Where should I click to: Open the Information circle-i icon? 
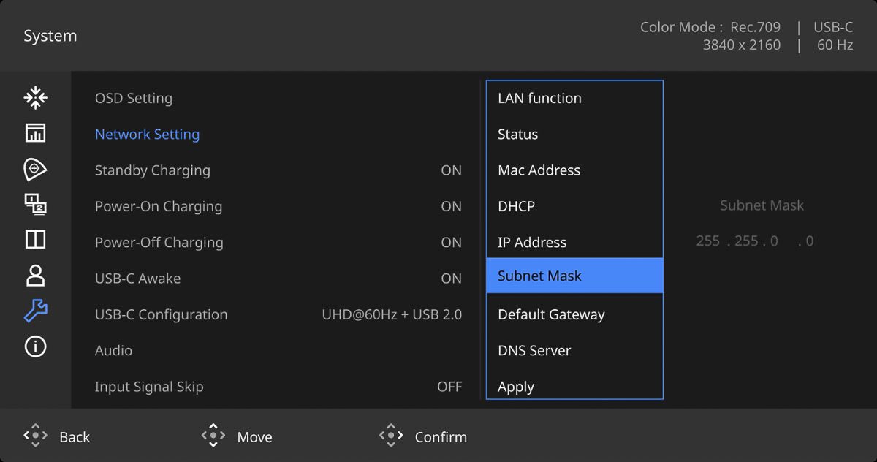(35, 346)
